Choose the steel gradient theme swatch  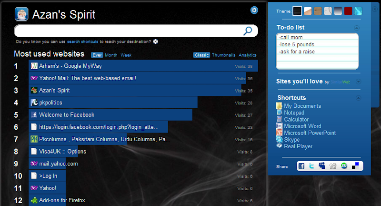pyautogui.click(x=338, y=11)
